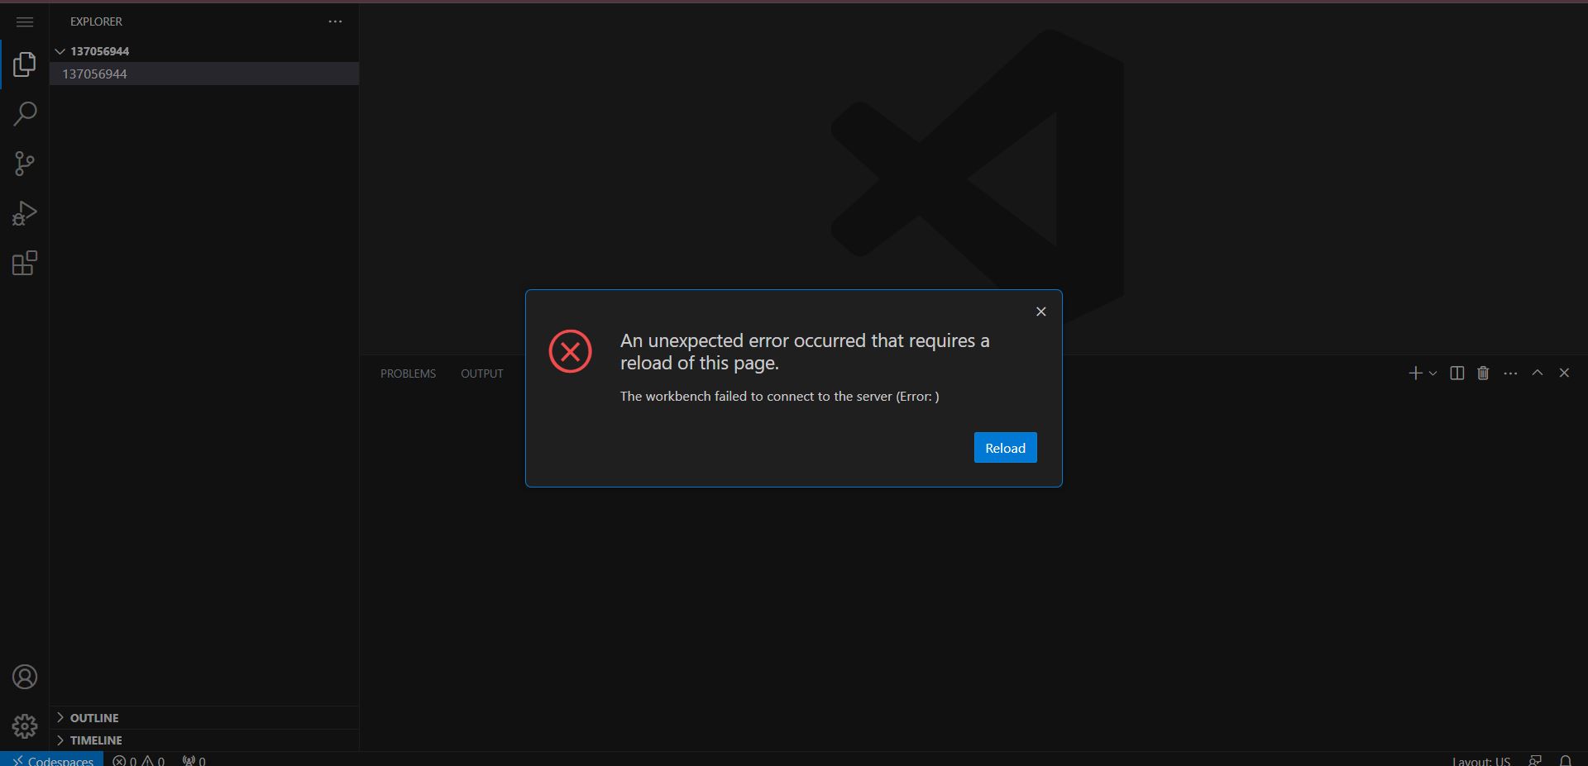Screen dimensions: 1588x766
Task: Toggle the hamburger menu at top left
Action: click(x=25, y=22)
